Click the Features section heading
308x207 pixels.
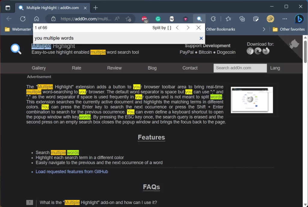(x=151, y=137)
